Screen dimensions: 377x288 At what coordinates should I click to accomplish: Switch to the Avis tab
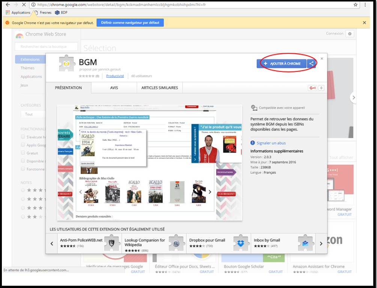click(114, 88)
